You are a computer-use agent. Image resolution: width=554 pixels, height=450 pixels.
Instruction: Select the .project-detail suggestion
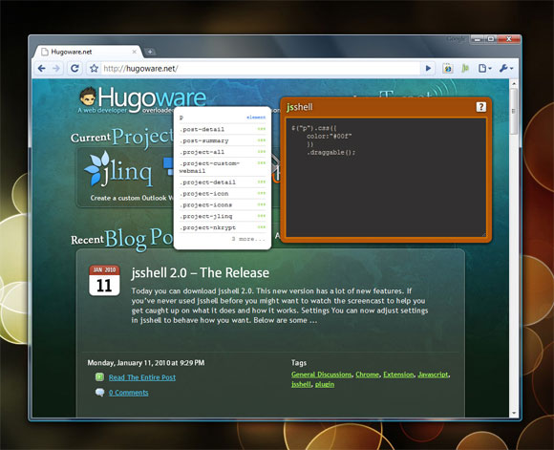pos(223,182)
